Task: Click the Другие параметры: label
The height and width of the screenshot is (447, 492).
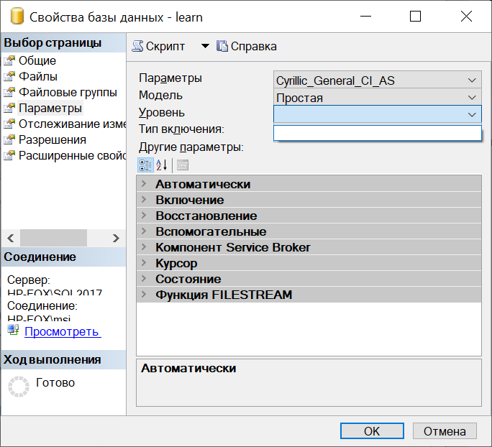Action: tap(191, 147)
